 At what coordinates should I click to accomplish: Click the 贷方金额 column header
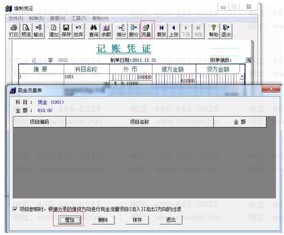coord(218,69)
